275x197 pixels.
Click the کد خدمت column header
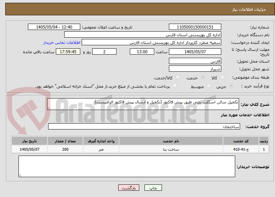coord(241,141)
